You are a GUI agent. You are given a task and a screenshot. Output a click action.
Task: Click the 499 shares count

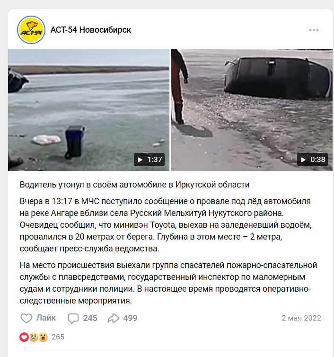click(x=130, y=318)
